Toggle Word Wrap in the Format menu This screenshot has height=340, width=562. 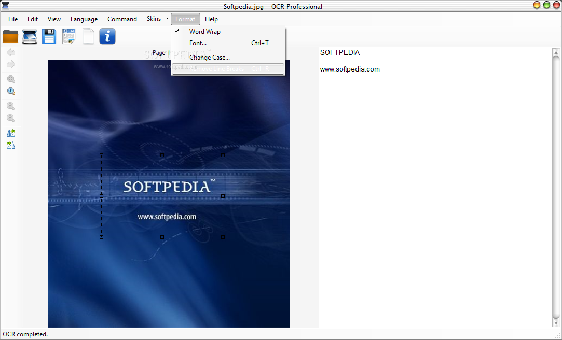pos(228,32)
